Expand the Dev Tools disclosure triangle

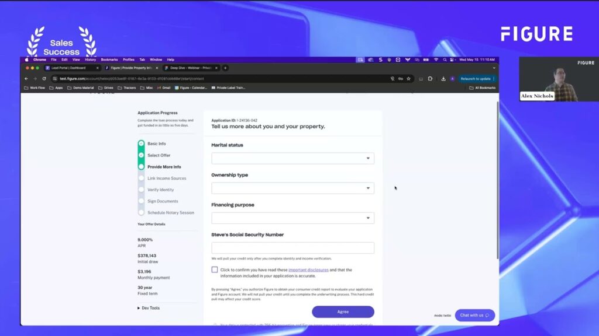pyautogui.click(x=139, y=308)
